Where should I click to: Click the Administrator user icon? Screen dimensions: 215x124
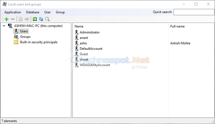pyautogui.click(x=77, y=32)
